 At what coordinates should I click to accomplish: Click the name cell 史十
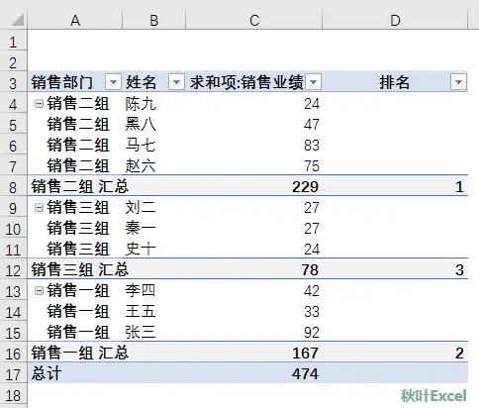(141, 250)
